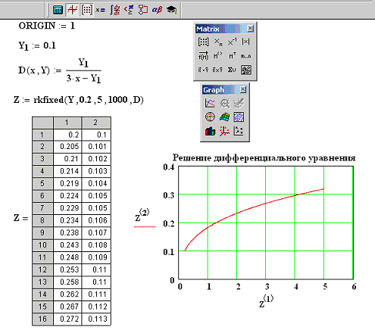Insert a Vector Field Plot from Graph palette
This screenshot has width=375, height=330.
(x=239, y=131)
